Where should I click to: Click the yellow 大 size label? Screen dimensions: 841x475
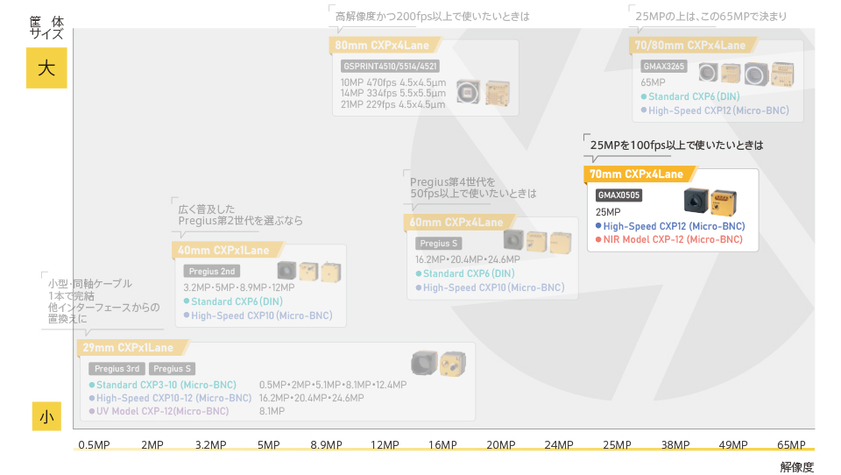(46, 68)
